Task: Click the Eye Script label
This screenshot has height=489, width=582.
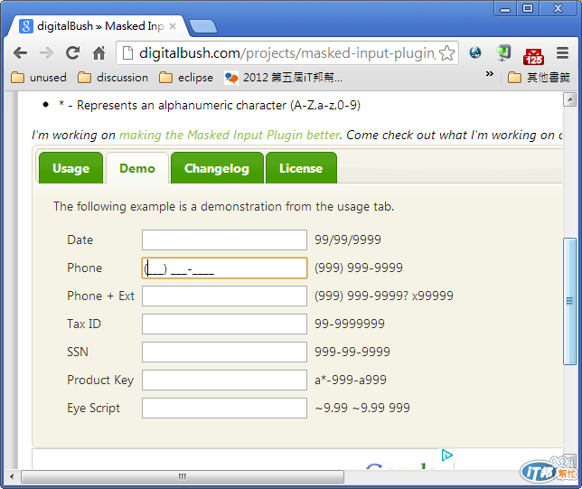Action: [94, 409]
